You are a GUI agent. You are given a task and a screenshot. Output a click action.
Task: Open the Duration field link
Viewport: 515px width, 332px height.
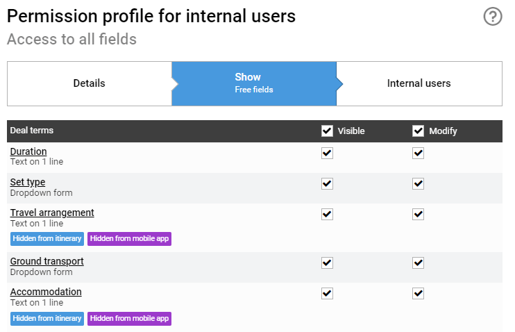pyautogui.click(x=28, y=151)
